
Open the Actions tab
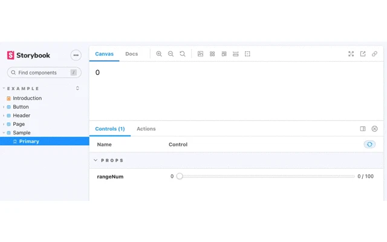(146, 129)
